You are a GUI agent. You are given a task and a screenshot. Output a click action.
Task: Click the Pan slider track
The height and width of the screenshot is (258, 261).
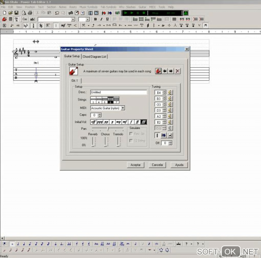[108, 129]
